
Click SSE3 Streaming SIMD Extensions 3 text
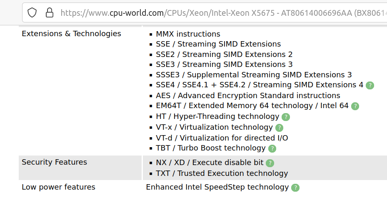[x=224, y=64]
